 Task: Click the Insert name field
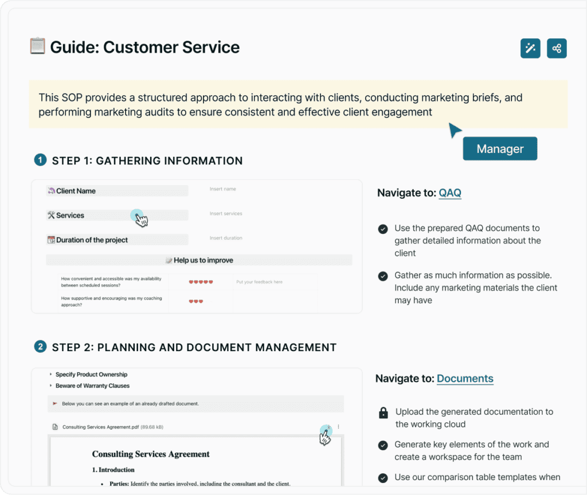[223, 189]
